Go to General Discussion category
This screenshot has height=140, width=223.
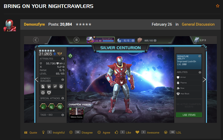click(198, 24)
